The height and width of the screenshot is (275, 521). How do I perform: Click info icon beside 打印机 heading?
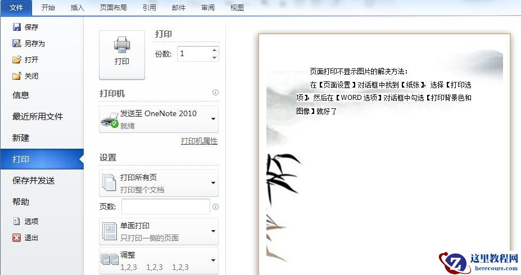click(x=215, y=92)
